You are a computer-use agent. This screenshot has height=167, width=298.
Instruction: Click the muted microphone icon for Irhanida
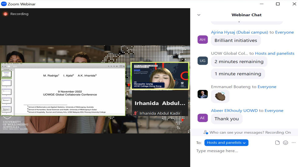coord(135,113)
